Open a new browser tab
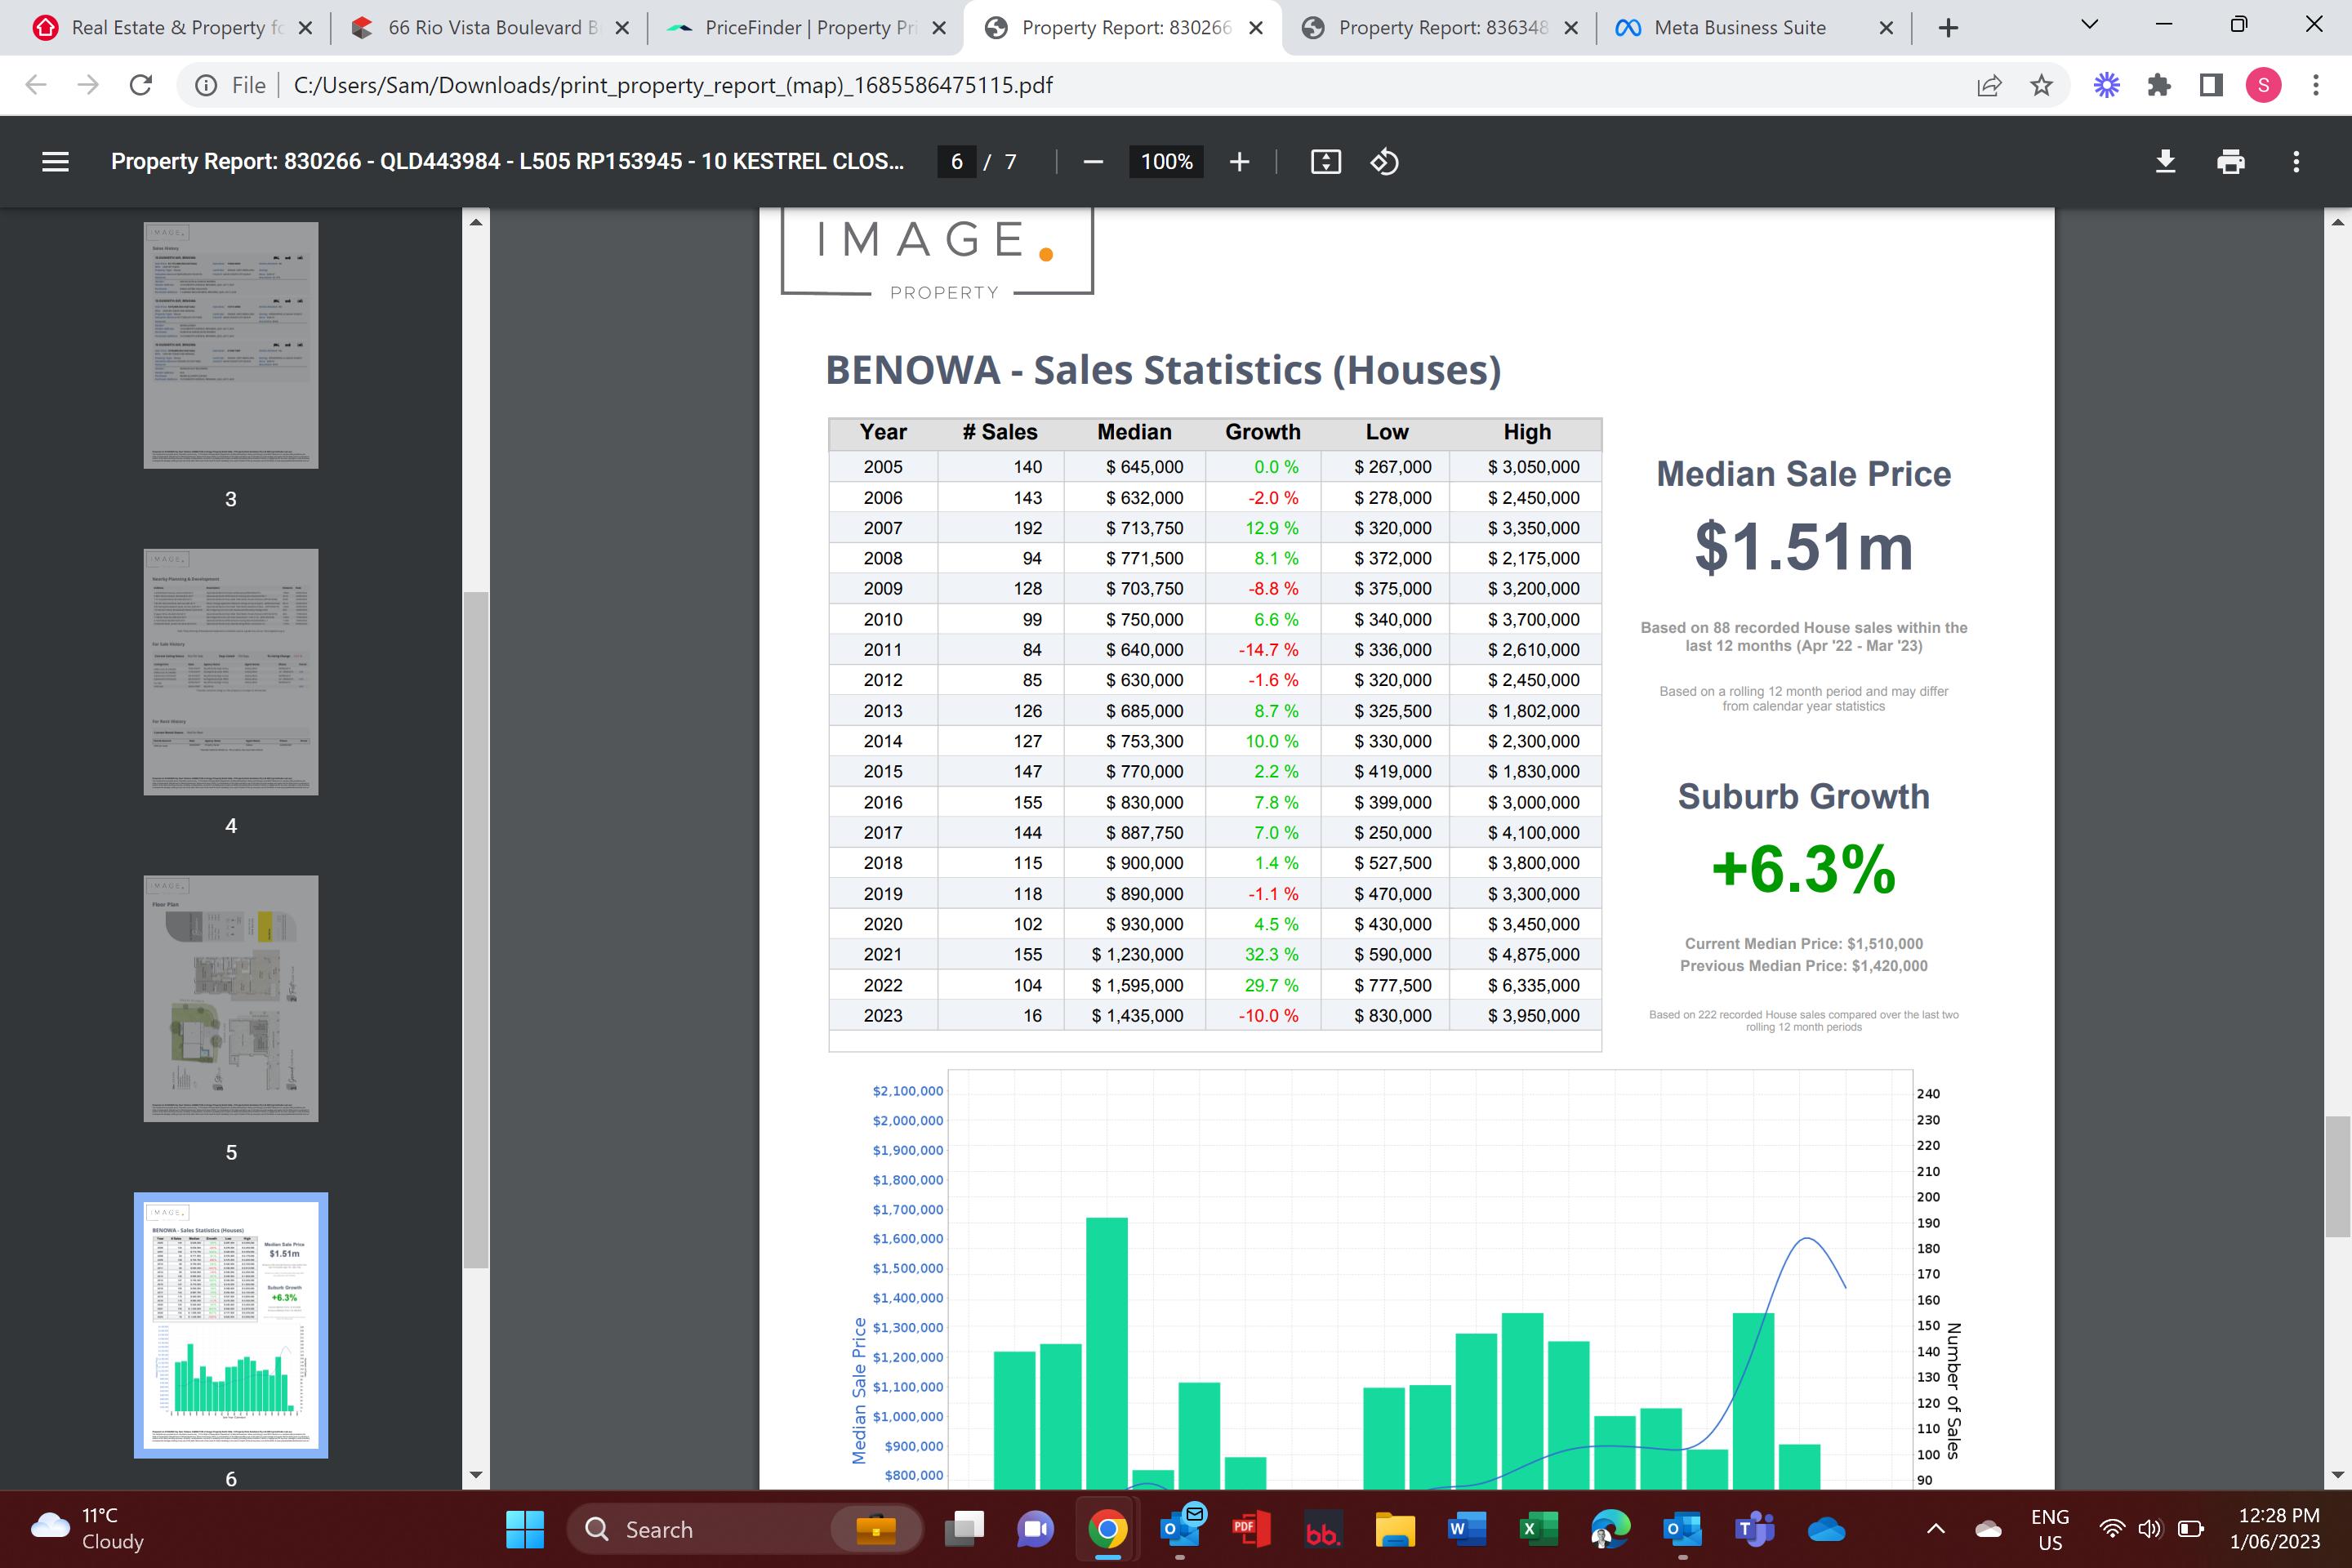This screenshot has height=1568, width=2352. coord(1948,28)
